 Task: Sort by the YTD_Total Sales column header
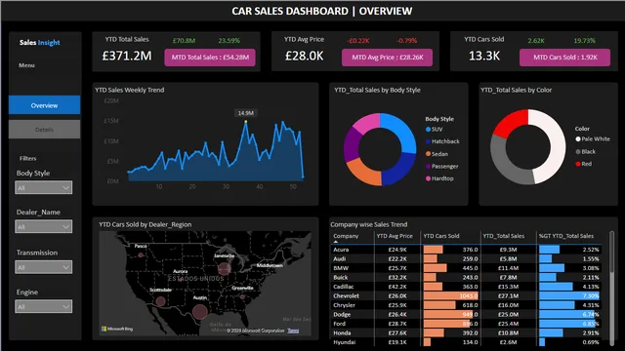504,236
